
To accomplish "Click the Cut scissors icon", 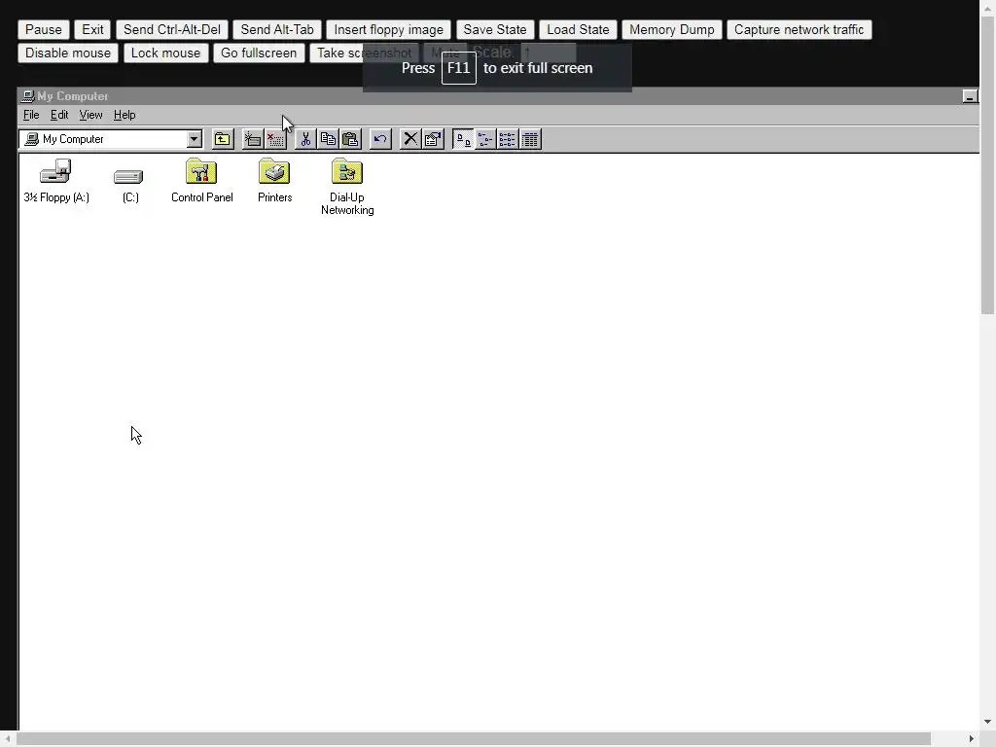I will tap(305, 139).
